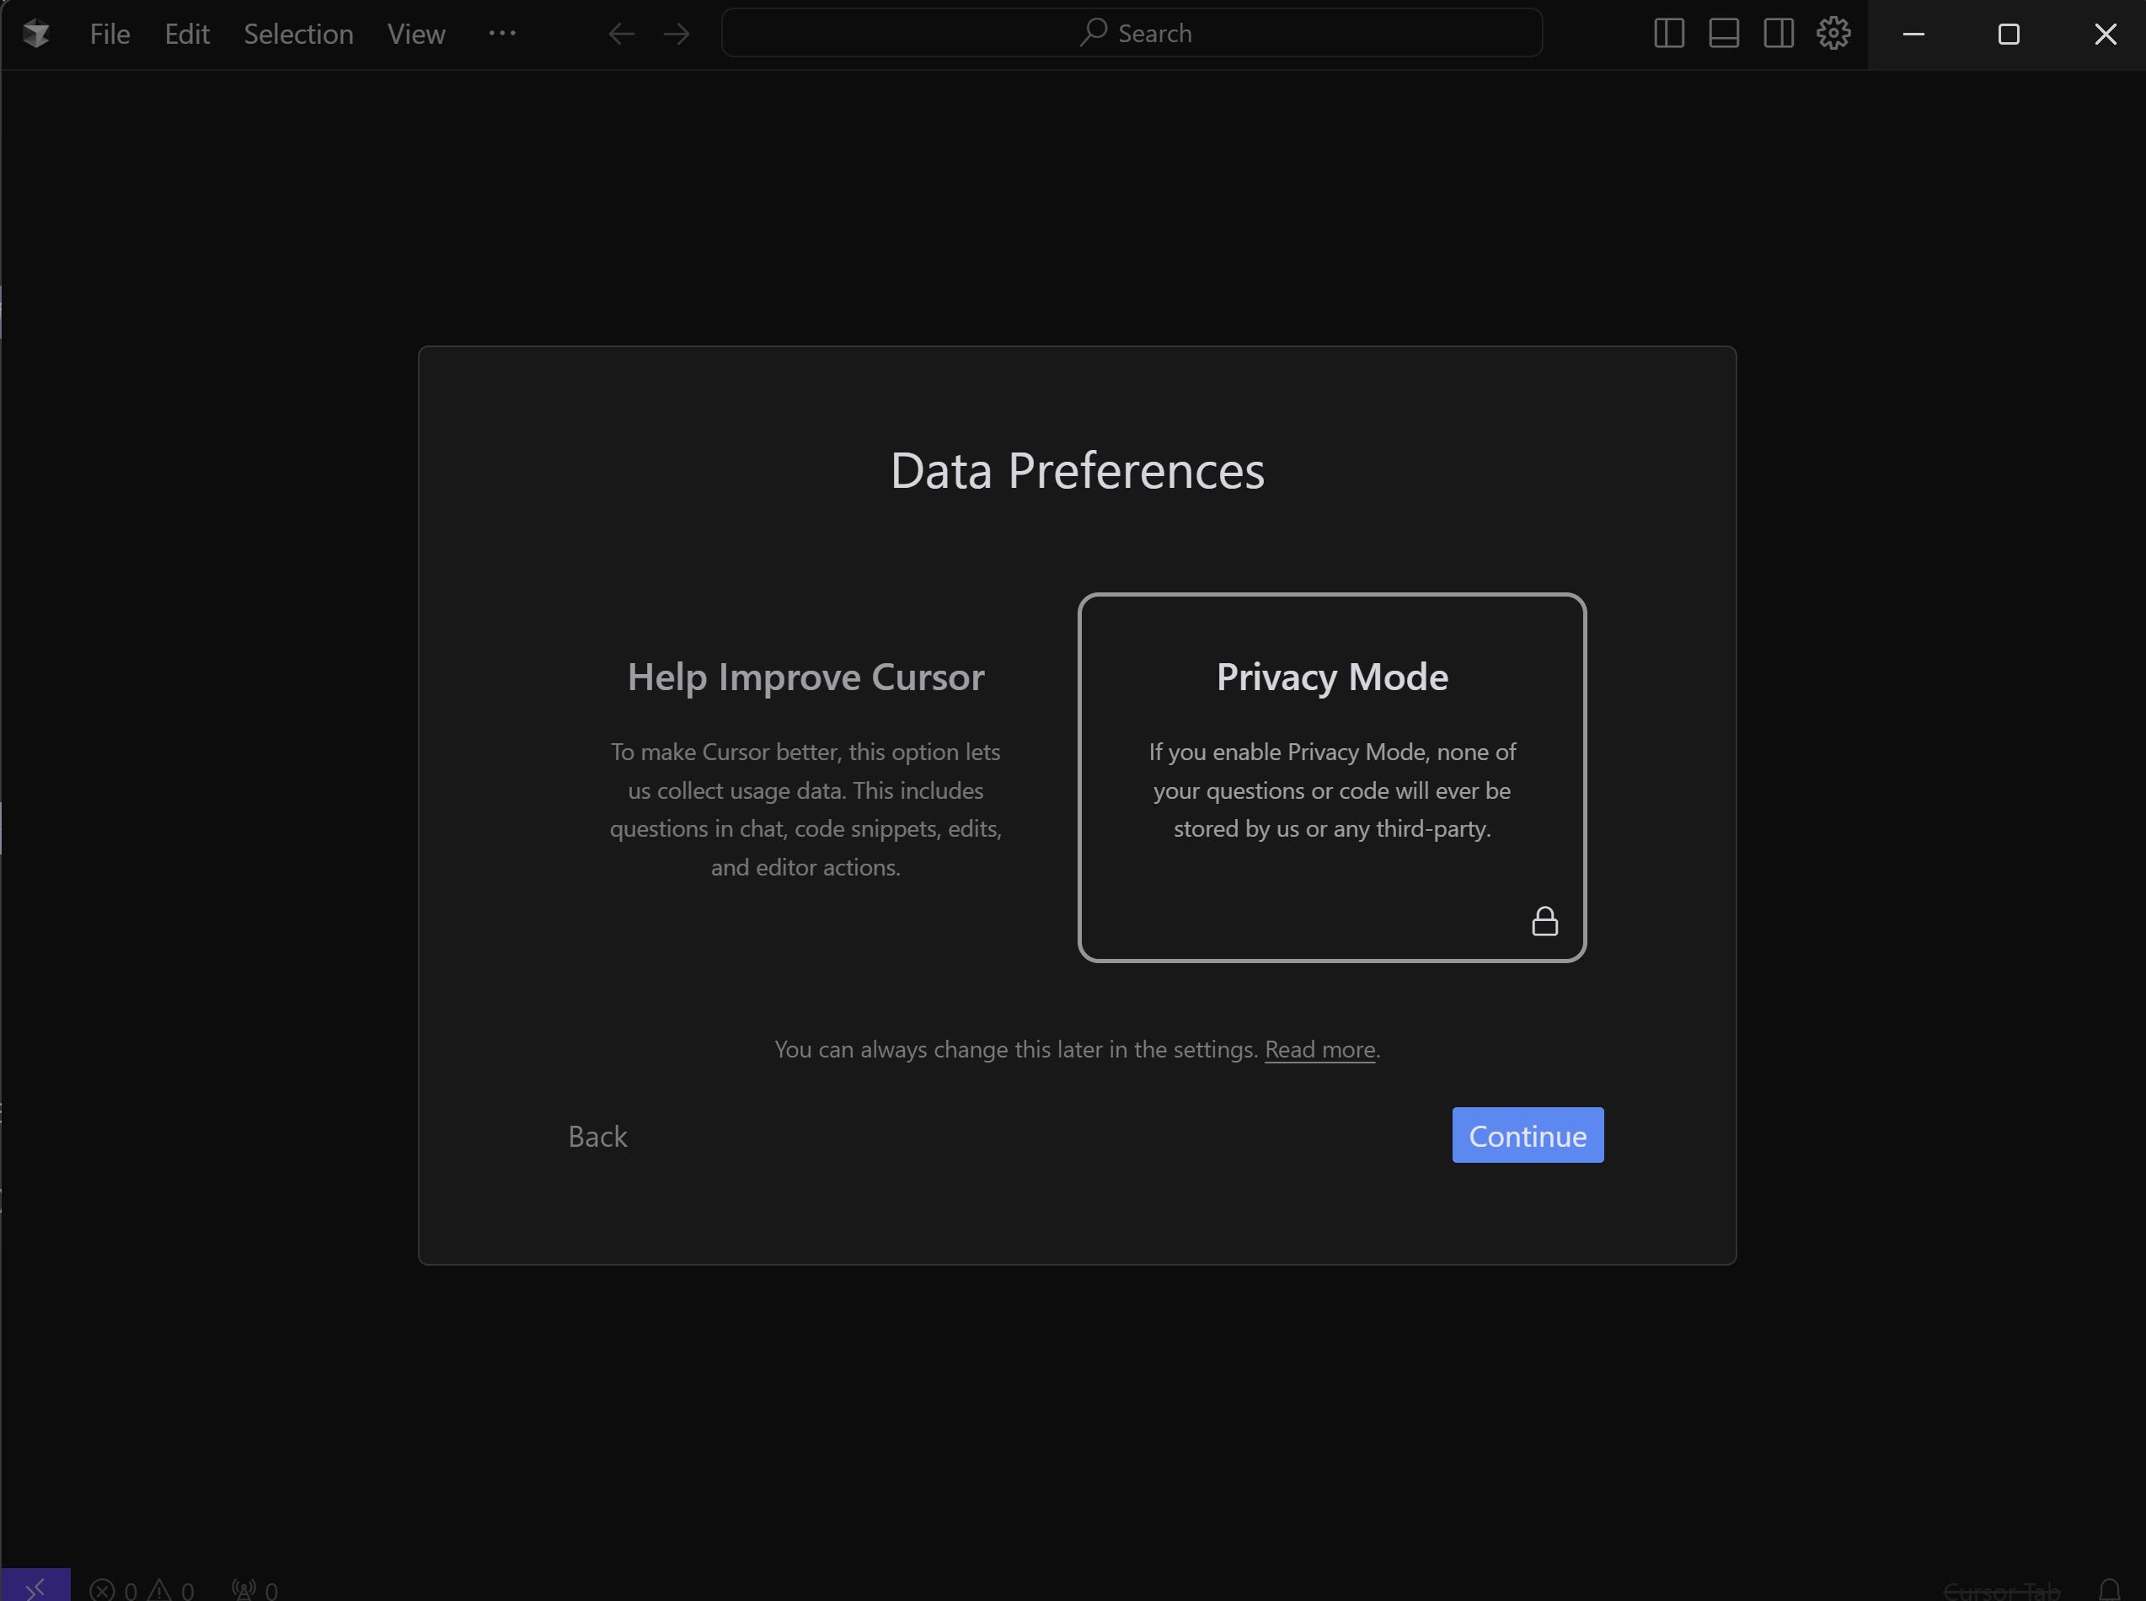Open settings via the gear icon
The width and height of the screenshot is (2146, 1601).
[x=1833, y=34]
